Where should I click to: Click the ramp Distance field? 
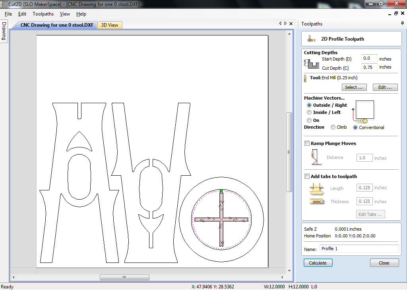click(364, 158)
